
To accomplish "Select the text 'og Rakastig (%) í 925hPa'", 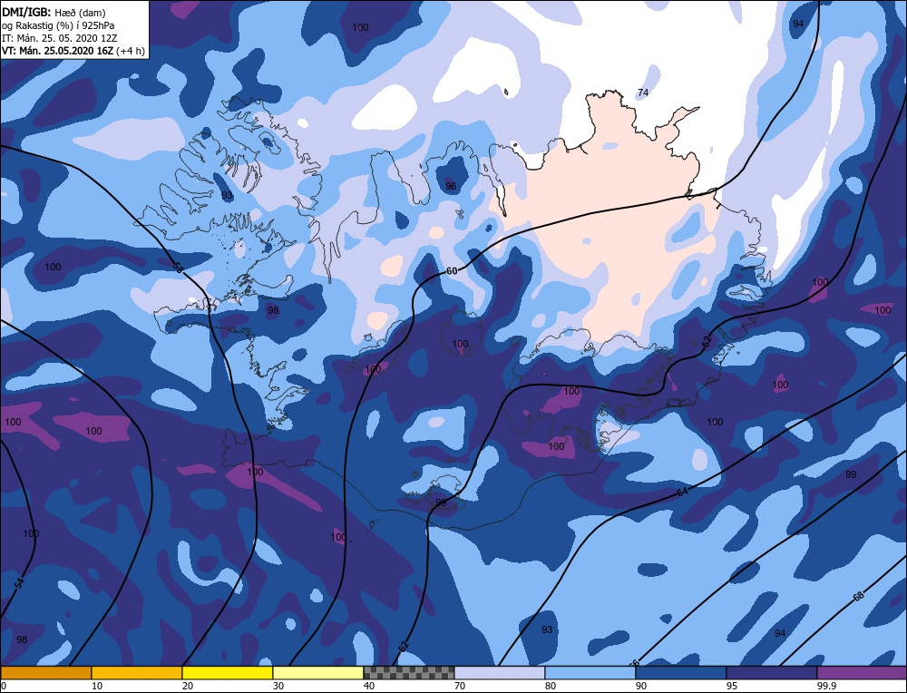I will [58, 25].
